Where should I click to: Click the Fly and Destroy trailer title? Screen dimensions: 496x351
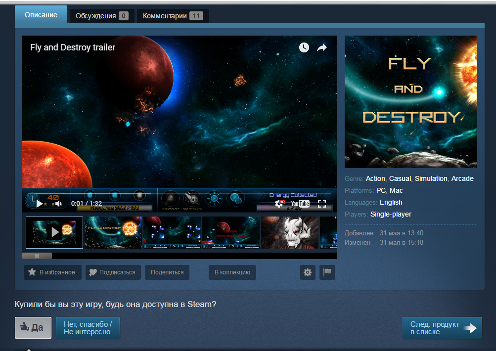[72, 47]
